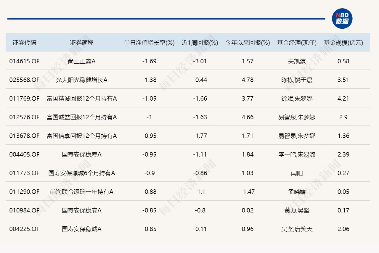Sort by 单日净值增长率(%) header
Image resolution: width=379 pixels, height=253 pixels.
coord(149,43)
